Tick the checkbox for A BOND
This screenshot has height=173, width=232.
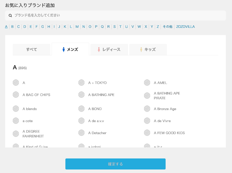click(81, 109)
